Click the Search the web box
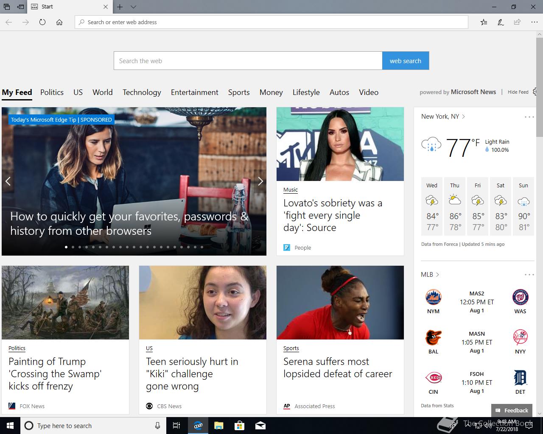The height and width of the screenshot is (434, 543). tap(248, 61)
